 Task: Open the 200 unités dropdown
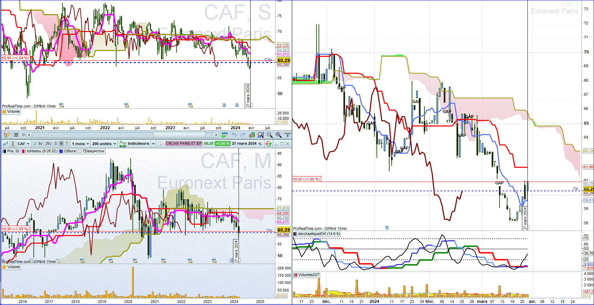[x=104, y=144]
